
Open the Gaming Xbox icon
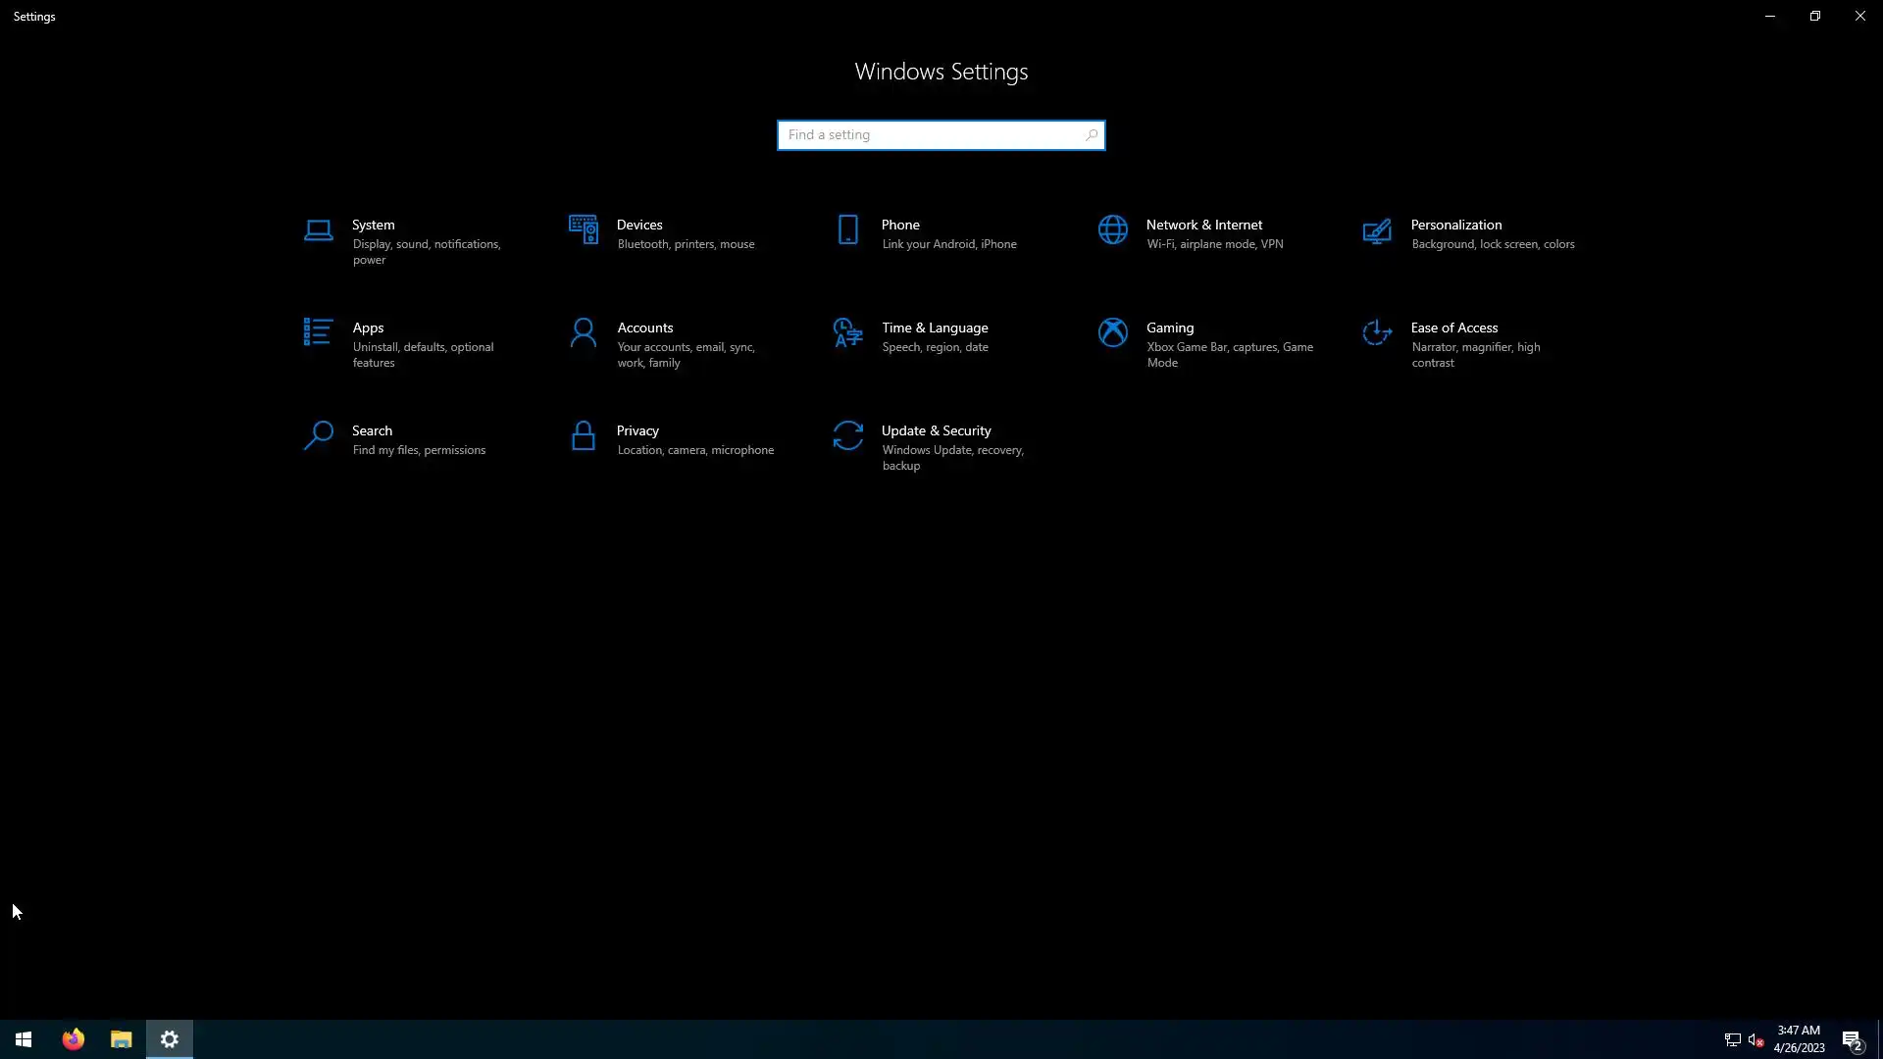click(x=1112, y=333)
